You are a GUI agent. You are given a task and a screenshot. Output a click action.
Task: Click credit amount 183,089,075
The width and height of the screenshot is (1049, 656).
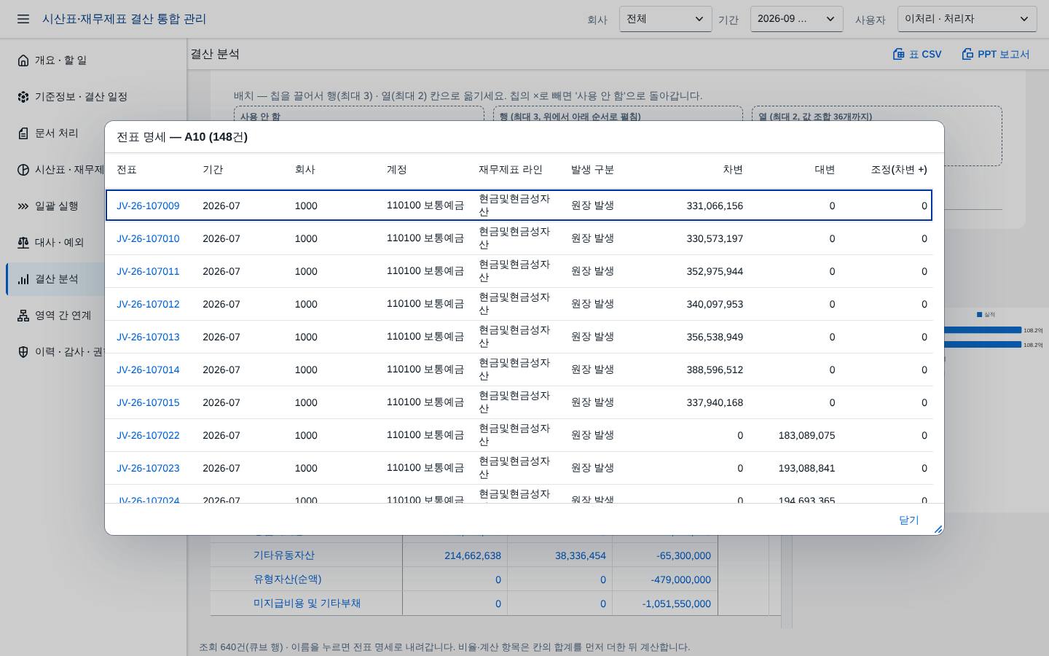[806, 435]
